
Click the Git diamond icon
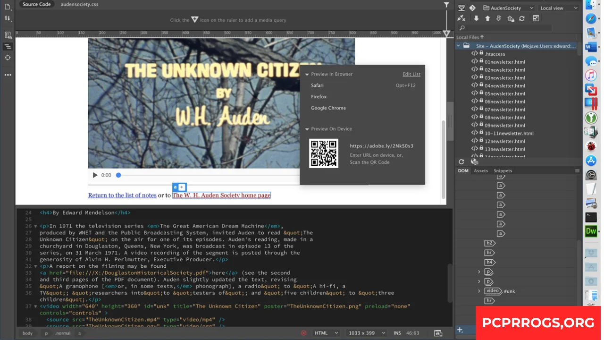click(x=472, y=8)
